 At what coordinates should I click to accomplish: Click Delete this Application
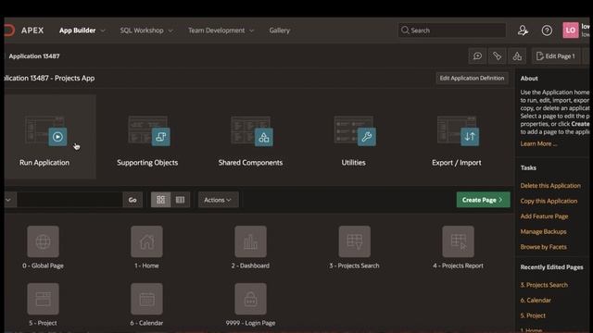tap(550, 185)
